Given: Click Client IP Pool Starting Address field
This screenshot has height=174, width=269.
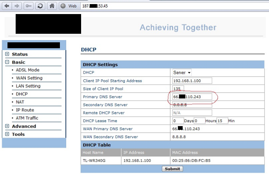Looking at the screenshot, I should pyautogui.click(x=192, y=81).
